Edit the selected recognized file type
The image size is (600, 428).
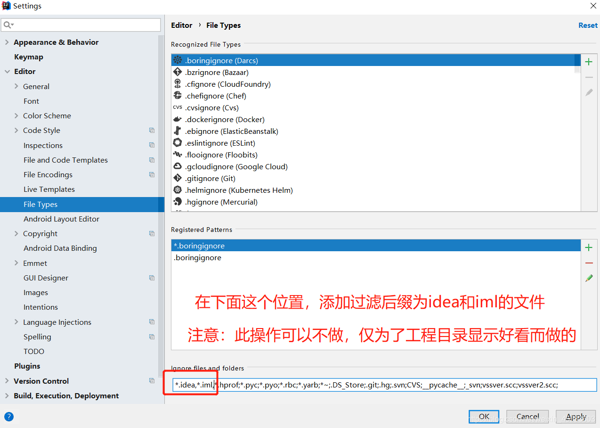(589, 93)
